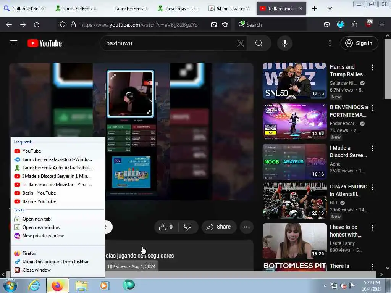The height and width of the screenshot is (293, 391).
Task: Select Unpin this program from taskbar
Action: (58, 262)
